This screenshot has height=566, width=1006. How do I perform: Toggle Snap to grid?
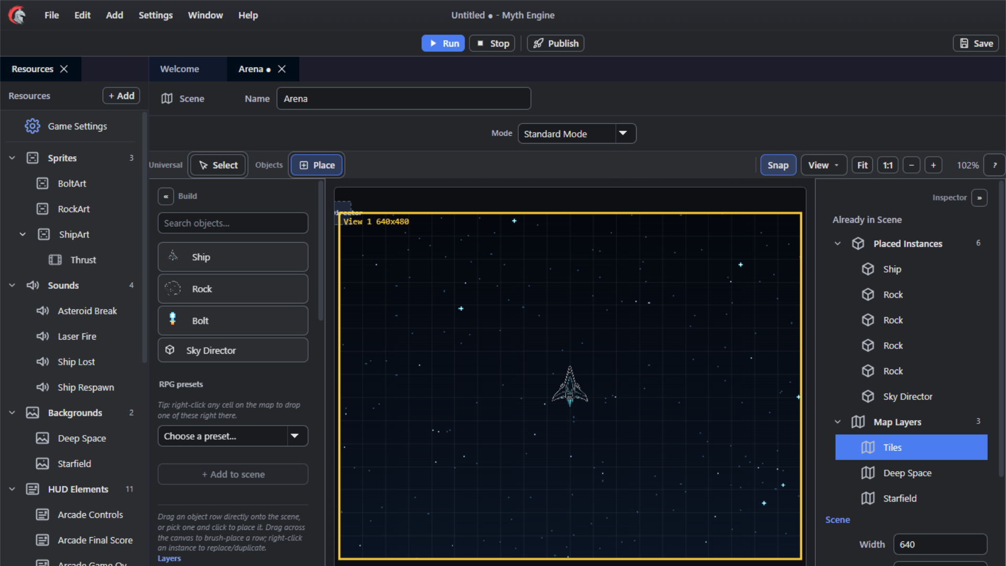pyautogui.click(x=778, y=165)
